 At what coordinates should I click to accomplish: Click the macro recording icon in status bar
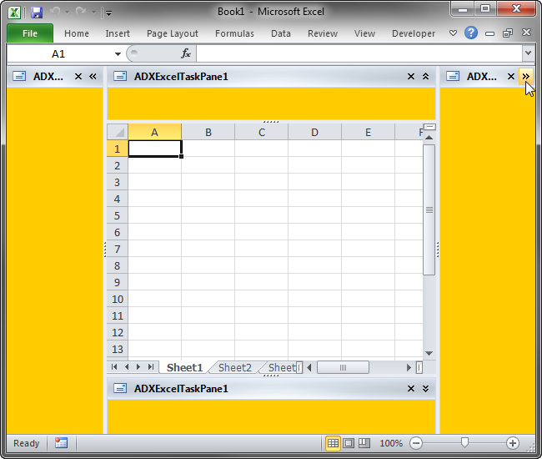click(x=61, y=443)
